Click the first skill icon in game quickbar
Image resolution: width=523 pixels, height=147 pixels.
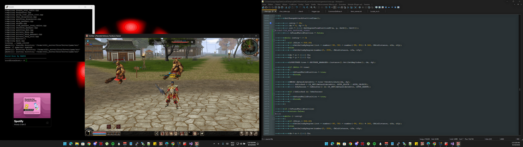click(x=163, y=133)
